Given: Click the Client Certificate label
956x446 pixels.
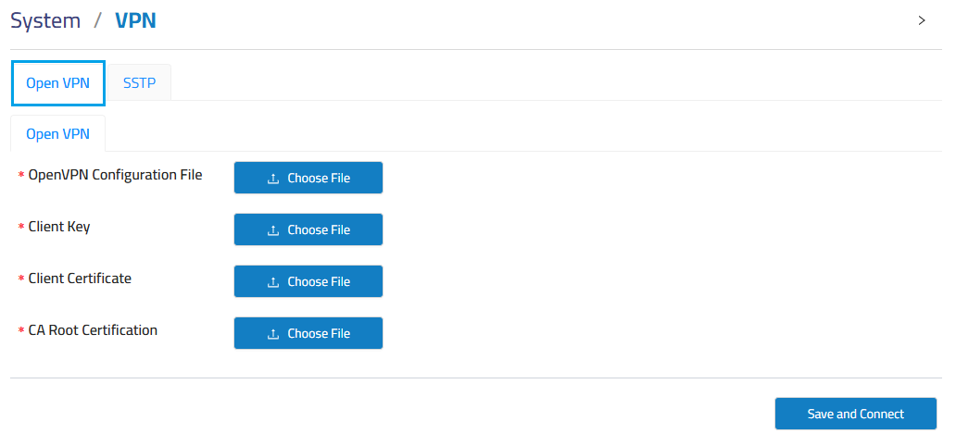Looking at the screenshot, I should tap(80, 279).
